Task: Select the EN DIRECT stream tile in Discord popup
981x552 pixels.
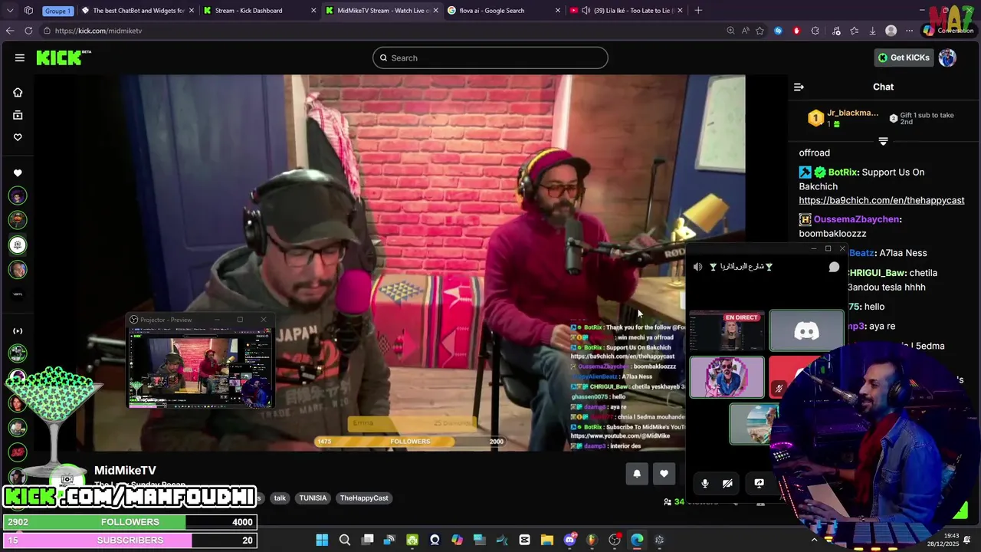Action: click(x=727, y=331)
